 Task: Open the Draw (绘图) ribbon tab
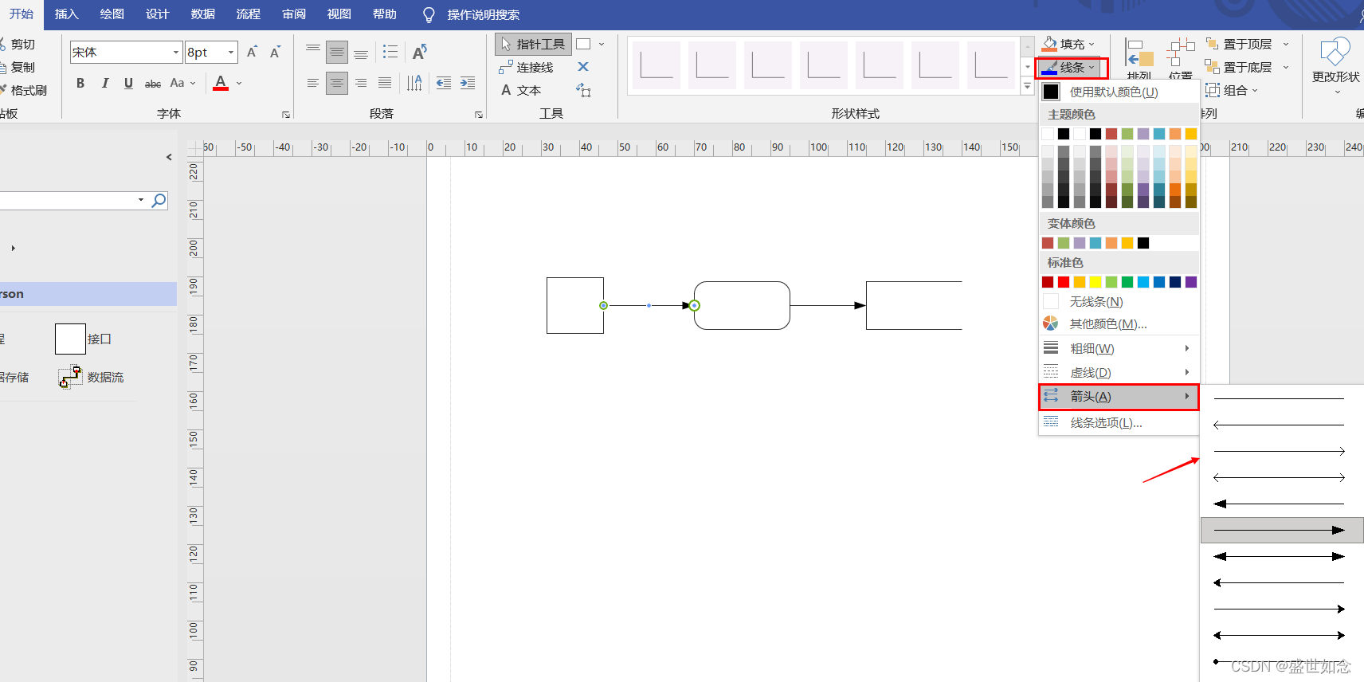pos(112,14)
